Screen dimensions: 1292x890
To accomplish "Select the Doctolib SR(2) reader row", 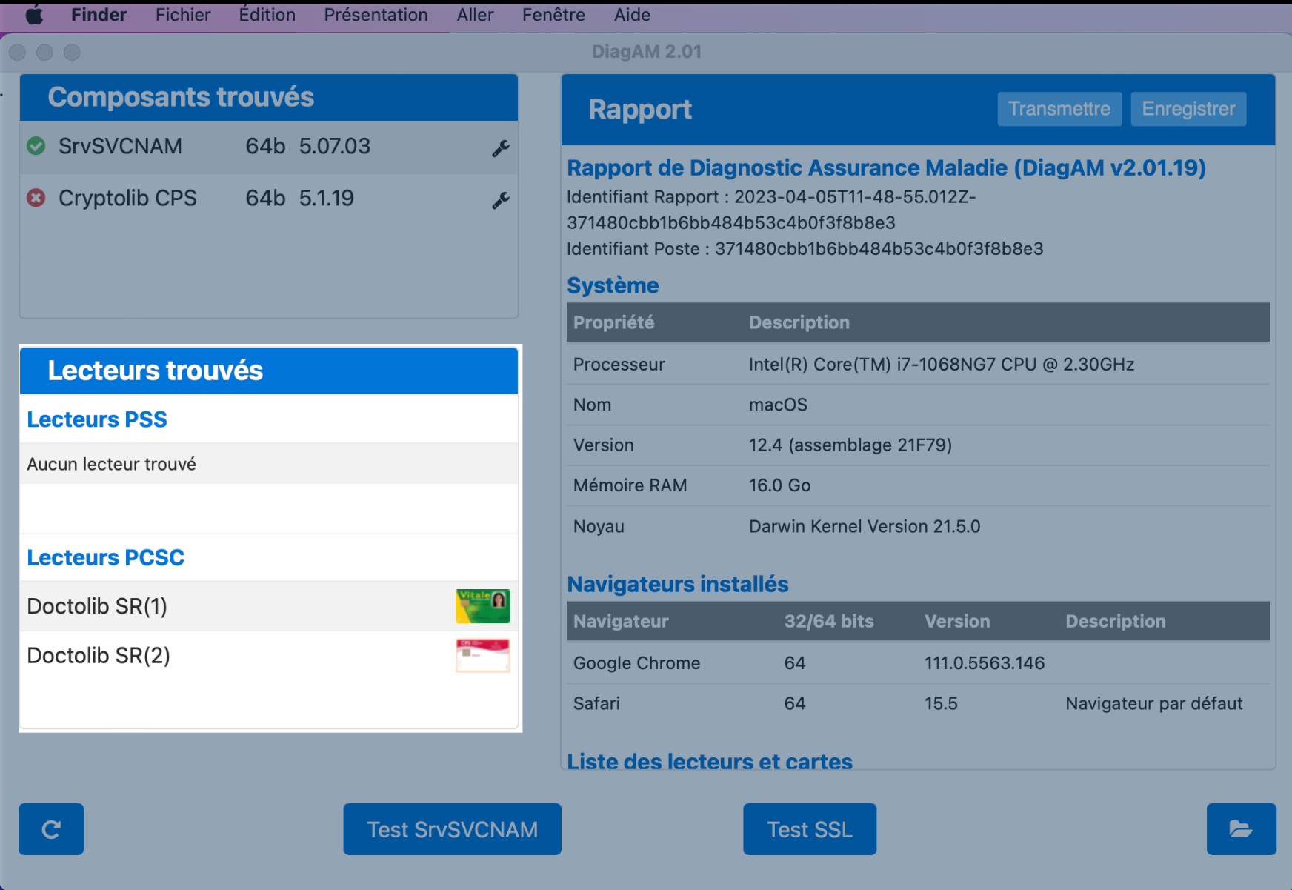I will click(x=269, y=656).
